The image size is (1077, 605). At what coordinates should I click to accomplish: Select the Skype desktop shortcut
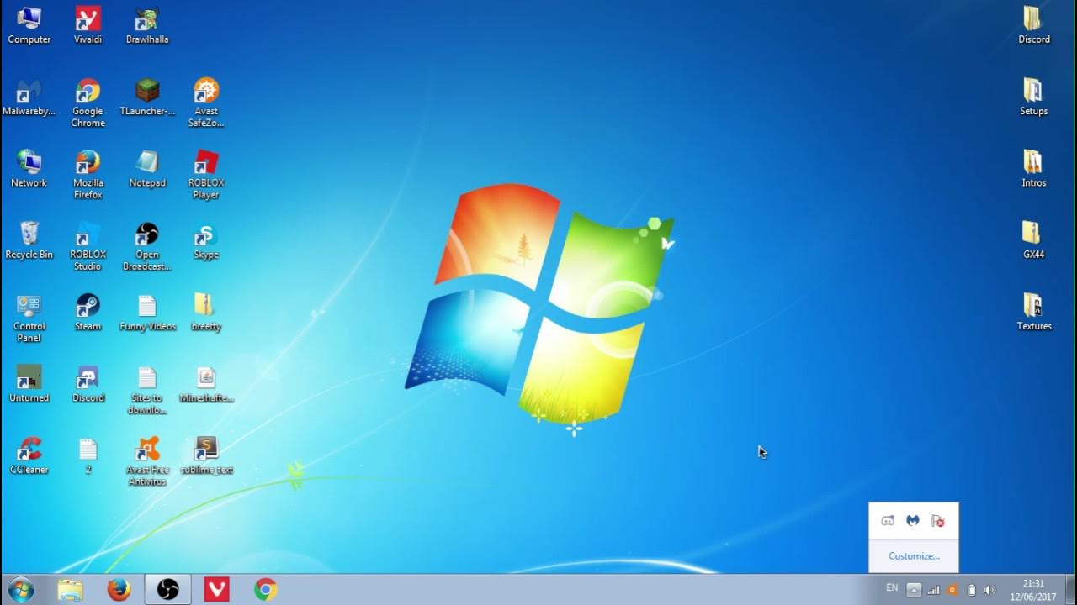tap(206, 240)
